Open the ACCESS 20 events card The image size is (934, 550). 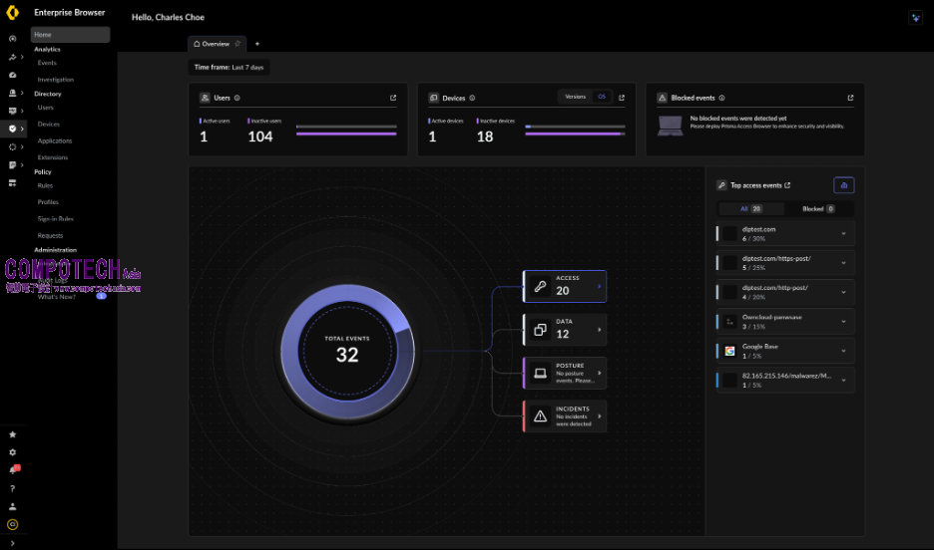(564, 286)
